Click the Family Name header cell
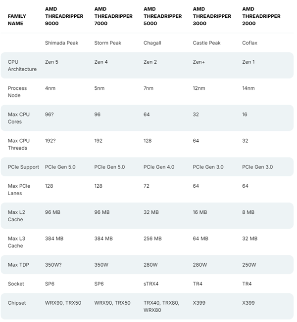The width and height of the screenshot is (297, 322). tap(17, 19)
